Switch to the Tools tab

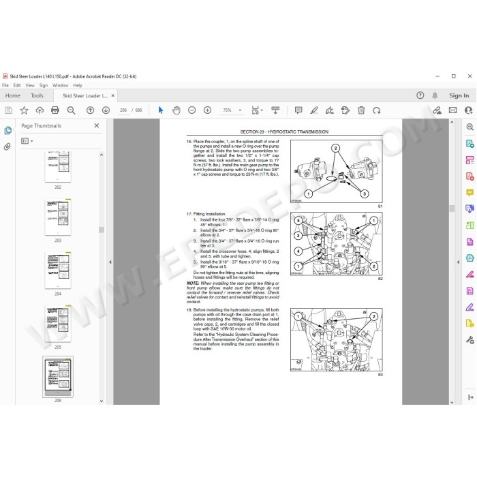(x=37, y=95)
